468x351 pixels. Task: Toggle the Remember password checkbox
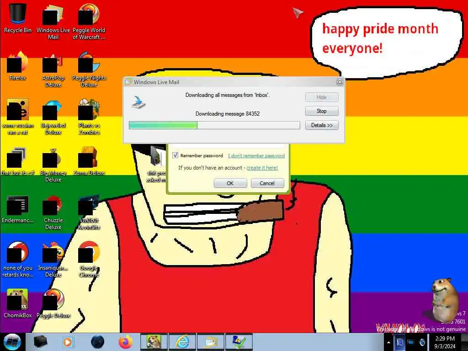pos(175,155)
